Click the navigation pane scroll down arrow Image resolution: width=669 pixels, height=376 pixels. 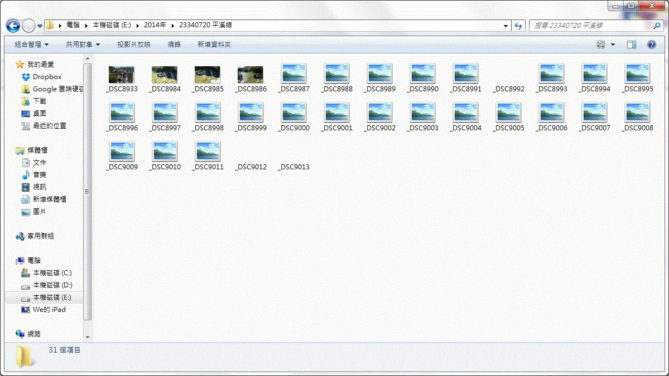click(88, 337)
